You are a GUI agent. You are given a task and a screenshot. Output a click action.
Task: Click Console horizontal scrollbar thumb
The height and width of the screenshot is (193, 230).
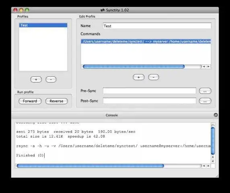click(x=90, y=166)
